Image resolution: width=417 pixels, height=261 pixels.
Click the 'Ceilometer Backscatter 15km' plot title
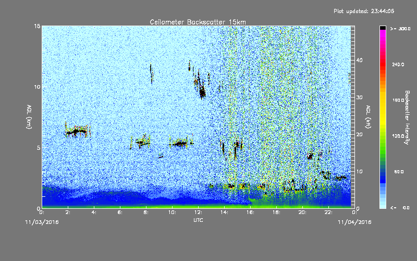pyautogui.click(x=198, y=22)
